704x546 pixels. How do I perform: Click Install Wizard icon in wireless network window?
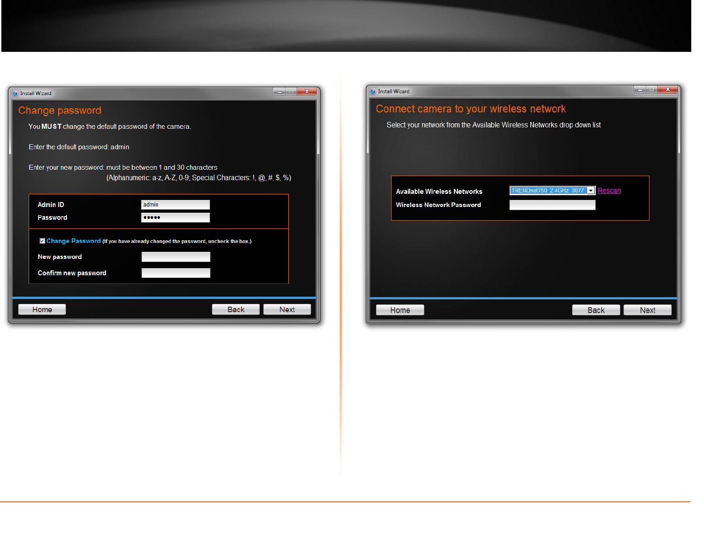pyautogui.click(x=373, y=91)
